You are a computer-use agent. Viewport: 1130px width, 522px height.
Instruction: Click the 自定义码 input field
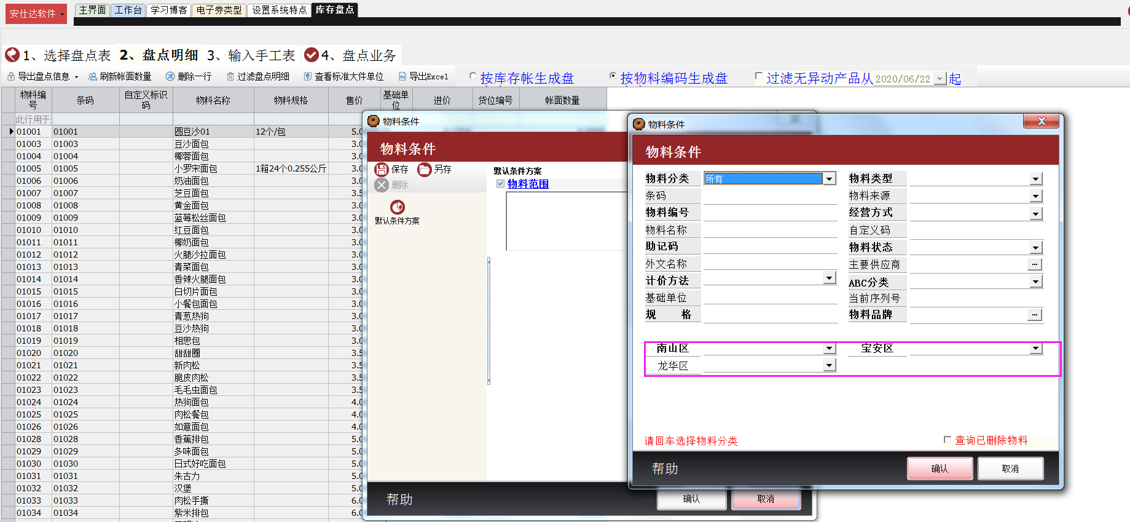tap(976, 231)
